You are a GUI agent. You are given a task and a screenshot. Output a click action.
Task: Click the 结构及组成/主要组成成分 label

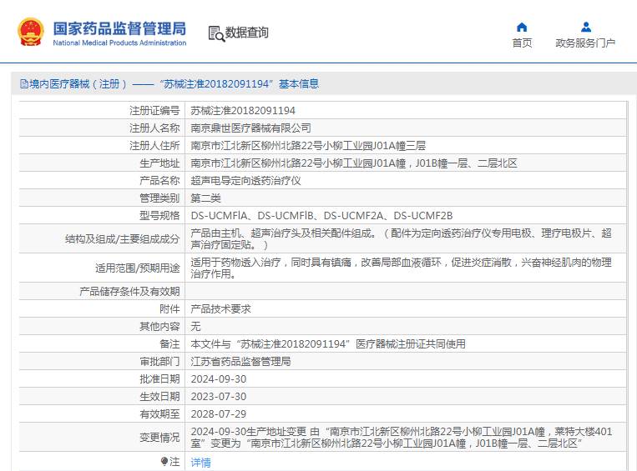coord(122,239)
